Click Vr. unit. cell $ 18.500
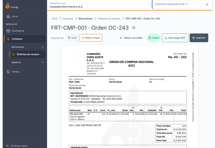This screenshot has height=148, width=215. point(111,114)
